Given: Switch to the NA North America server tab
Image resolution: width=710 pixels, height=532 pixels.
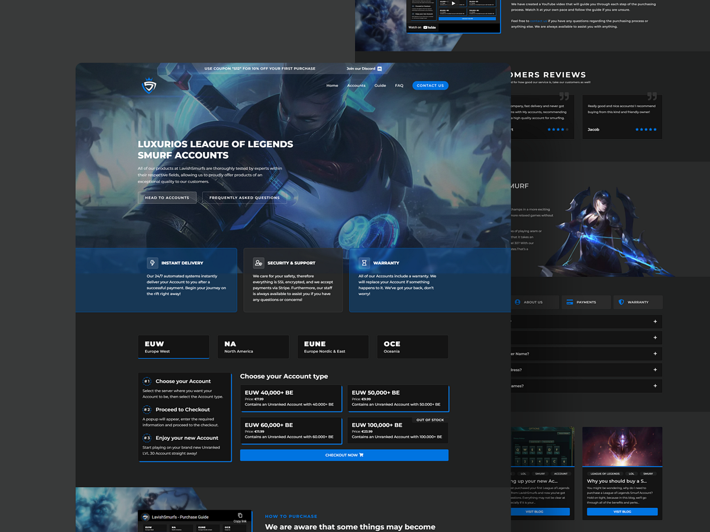Looking at the screenshot, I should pos(253,347).
